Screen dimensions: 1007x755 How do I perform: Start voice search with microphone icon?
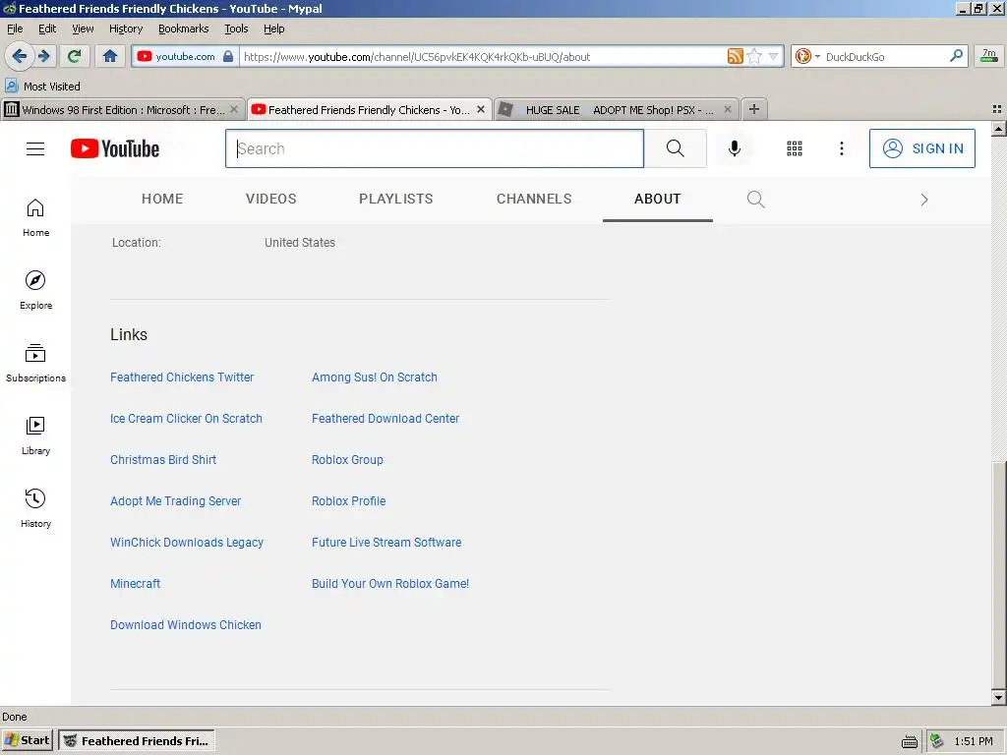click(734, 148)
